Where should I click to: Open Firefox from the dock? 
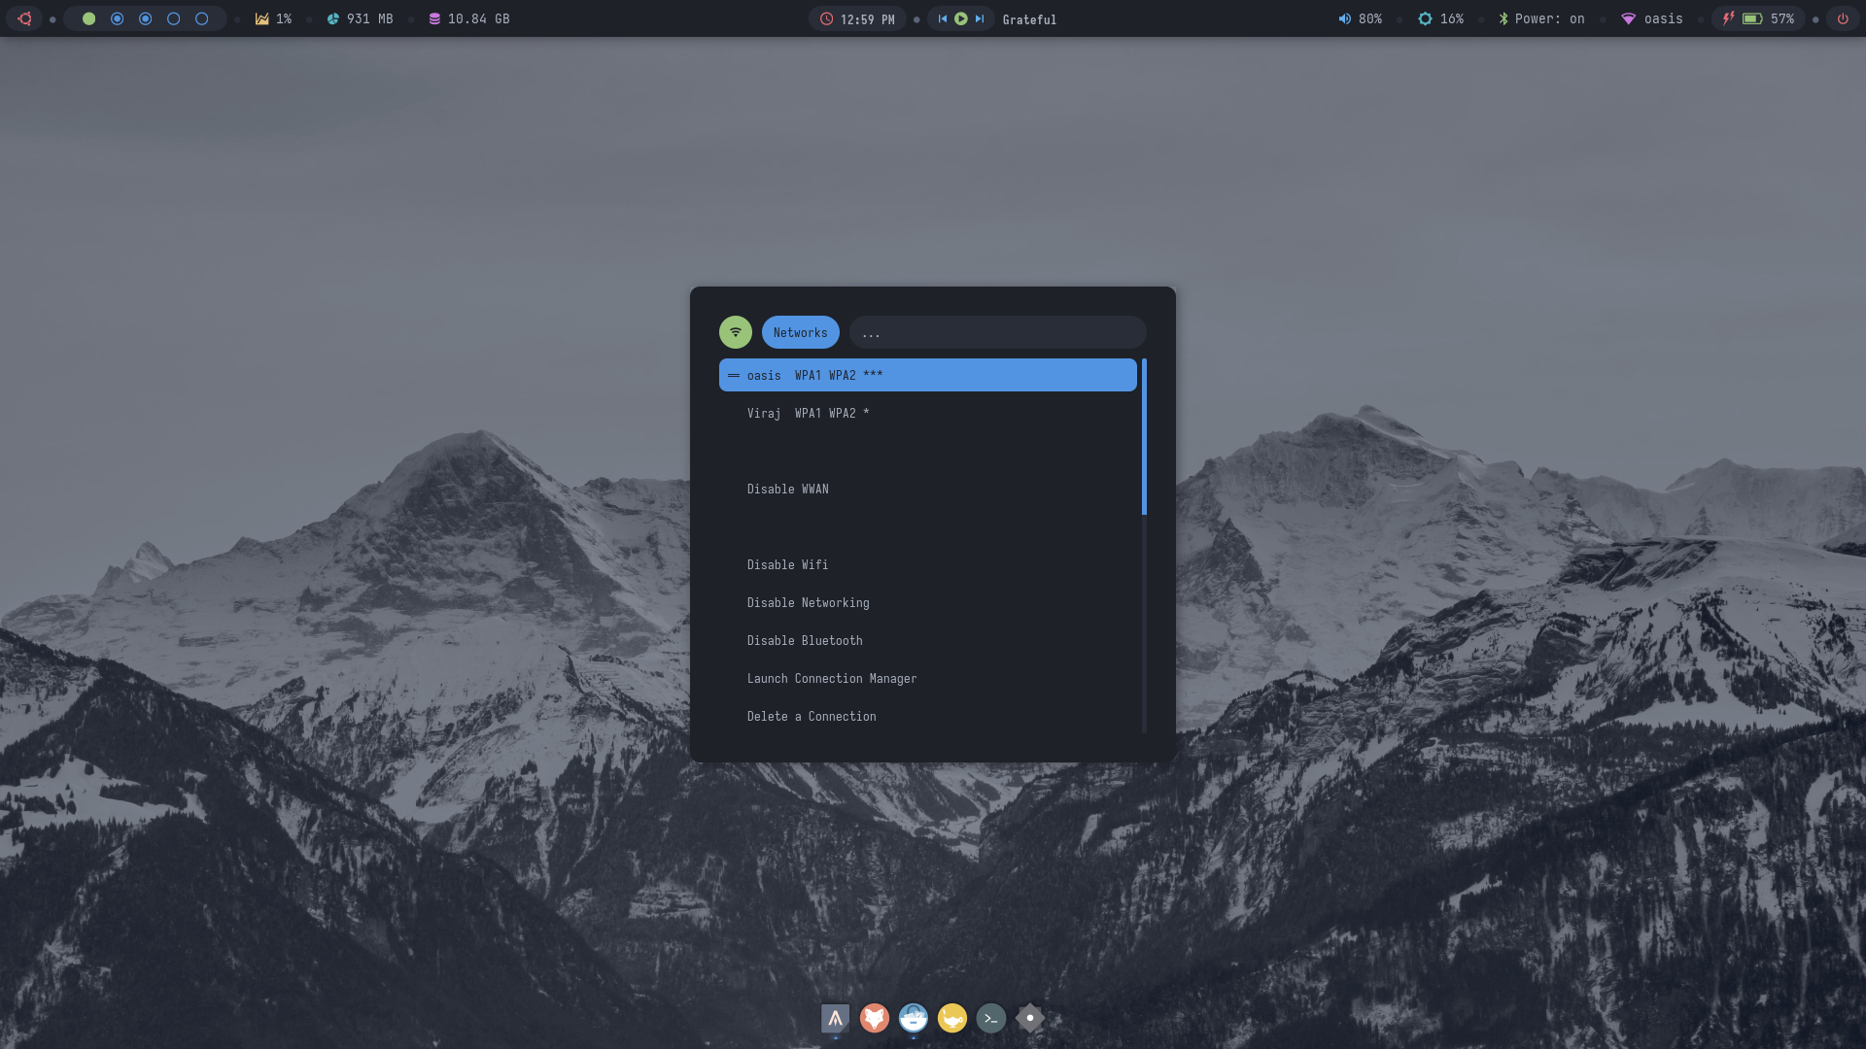(874, 1018)
